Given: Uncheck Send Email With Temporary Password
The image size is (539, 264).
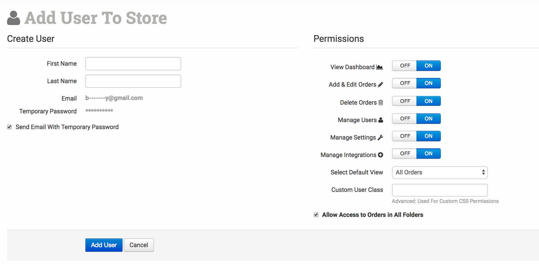Looking at the screenshot, I should tap(9, 127).
